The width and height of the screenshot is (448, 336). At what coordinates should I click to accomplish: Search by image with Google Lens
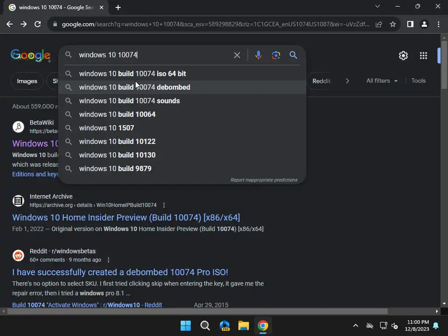pyautogui.click(x=276, y=55)
